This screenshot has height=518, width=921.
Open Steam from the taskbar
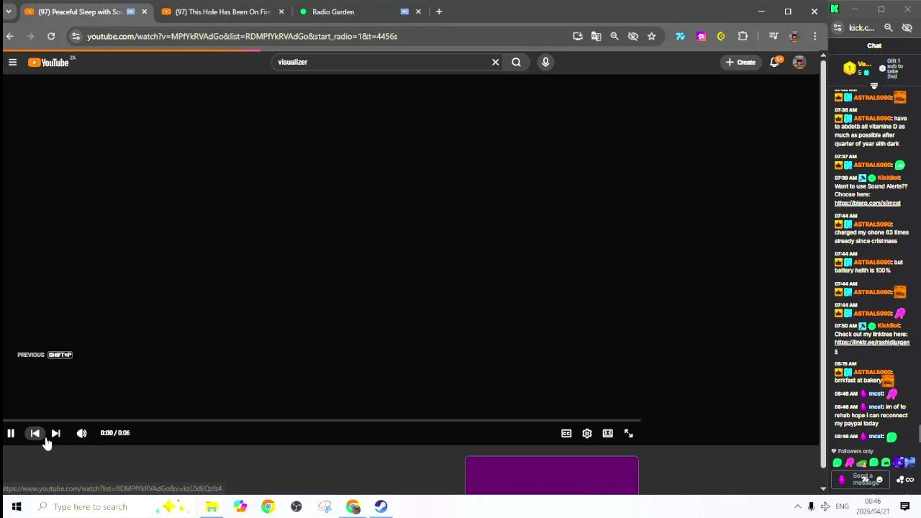point(381,506)
